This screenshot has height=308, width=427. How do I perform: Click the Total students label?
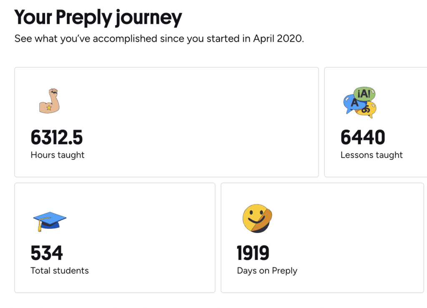59,270
